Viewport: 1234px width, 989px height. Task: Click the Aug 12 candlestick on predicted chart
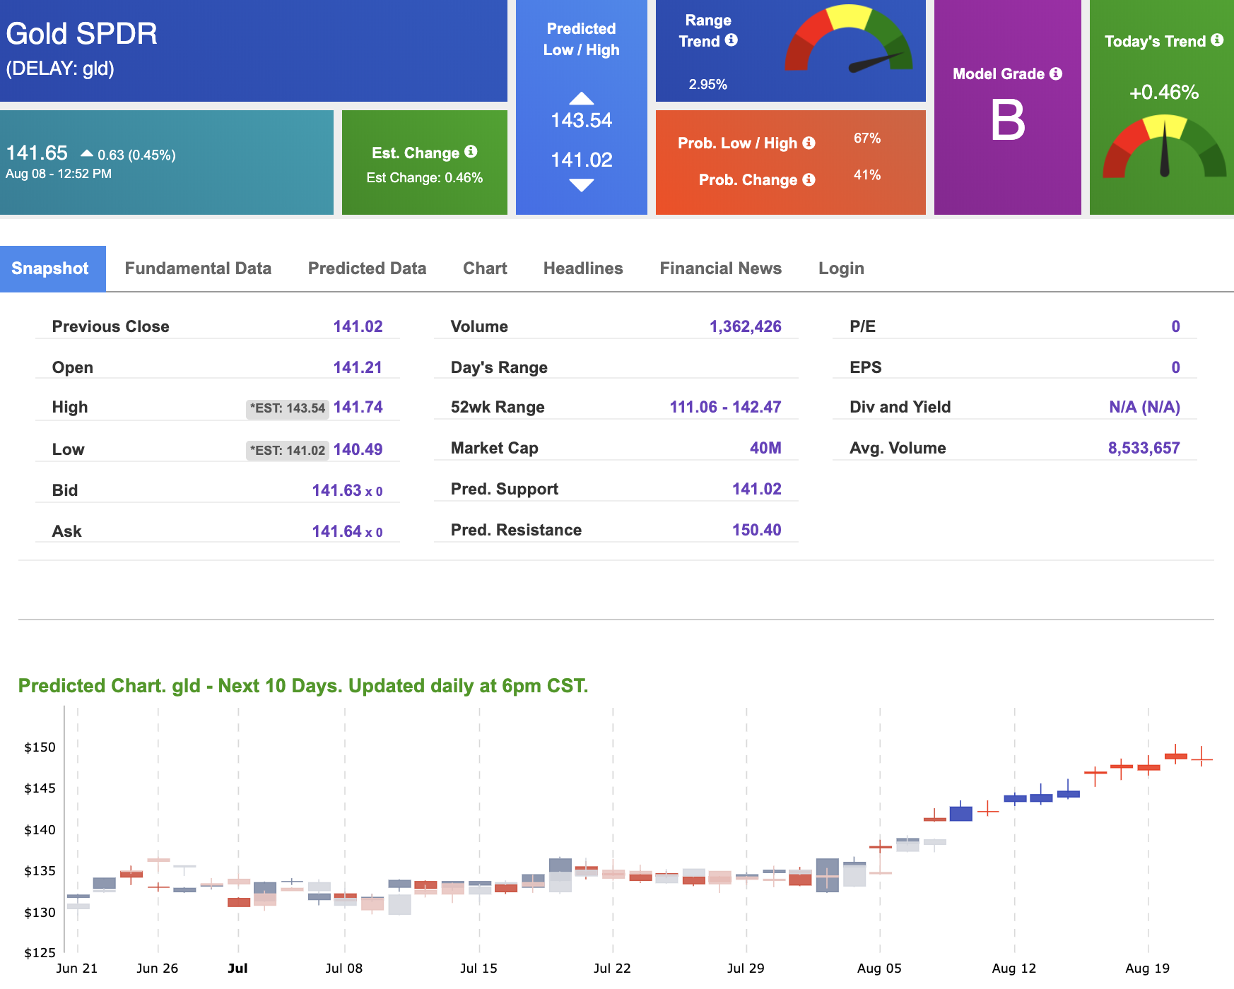(x=1015, y=798)
